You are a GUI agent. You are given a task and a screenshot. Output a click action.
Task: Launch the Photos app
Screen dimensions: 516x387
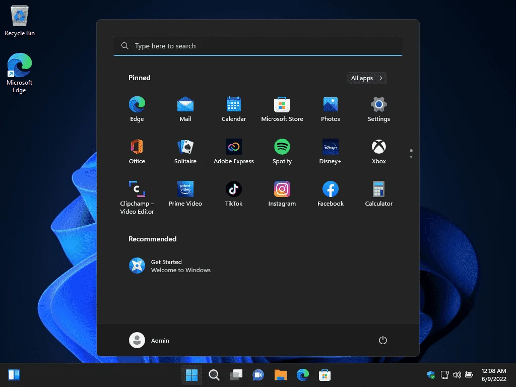point(331,109)
